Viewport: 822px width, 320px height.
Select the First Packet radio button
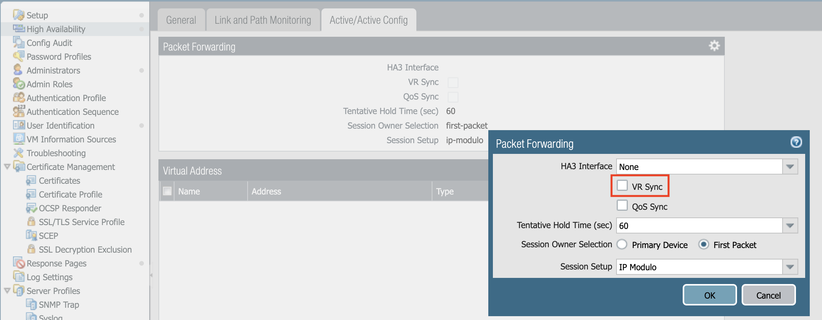(704, 245)
